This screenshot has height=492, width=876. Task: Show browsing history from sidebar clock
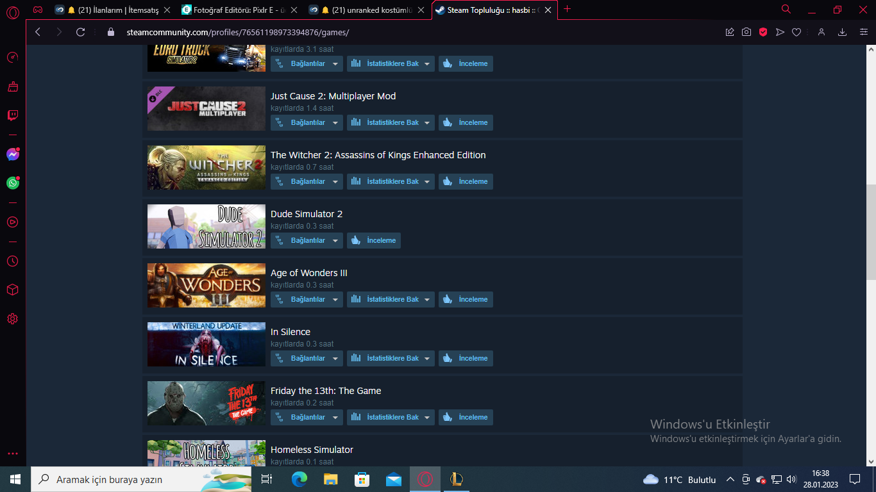(13, 261)
